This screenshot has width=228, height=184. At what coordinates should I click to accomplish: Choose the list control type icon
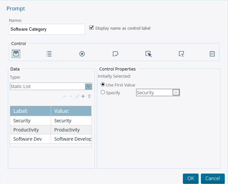click(49, 54)
